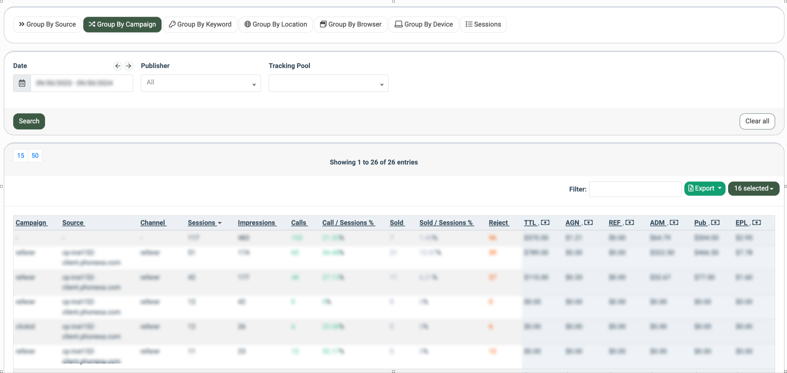787x373 pixels.
Task: Open the Publisher dropdown
Action: [x=201, y=83]
